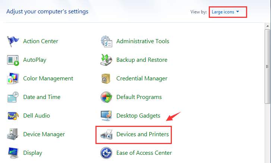Click the scrollbar up arrow
Image resolution: width=271 pixels, height=163 pixels.
point(268,26)
